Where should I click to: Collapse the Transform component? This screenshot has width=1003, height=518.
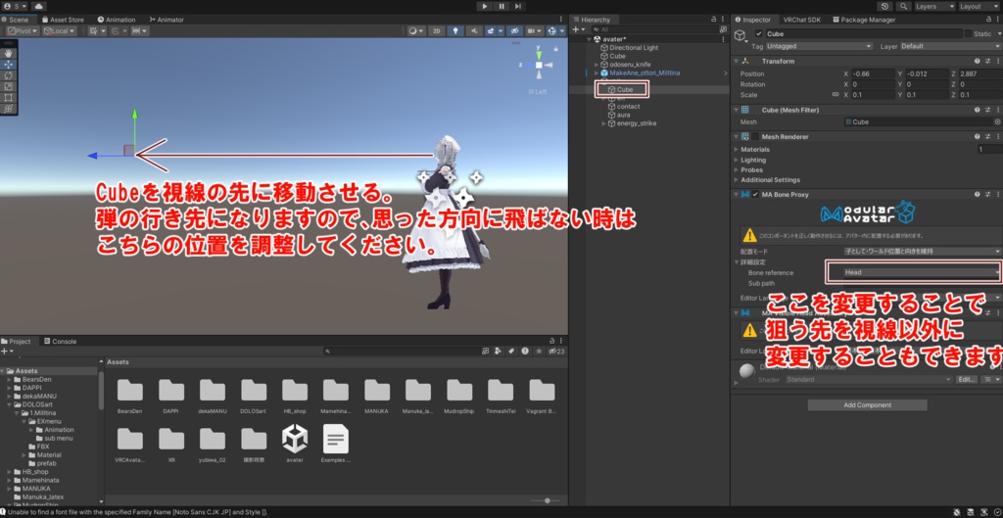(735, 62)
